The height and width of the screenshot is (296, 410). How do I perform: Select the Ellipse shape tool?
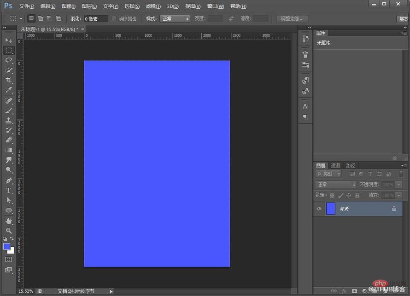click(9, 210)
